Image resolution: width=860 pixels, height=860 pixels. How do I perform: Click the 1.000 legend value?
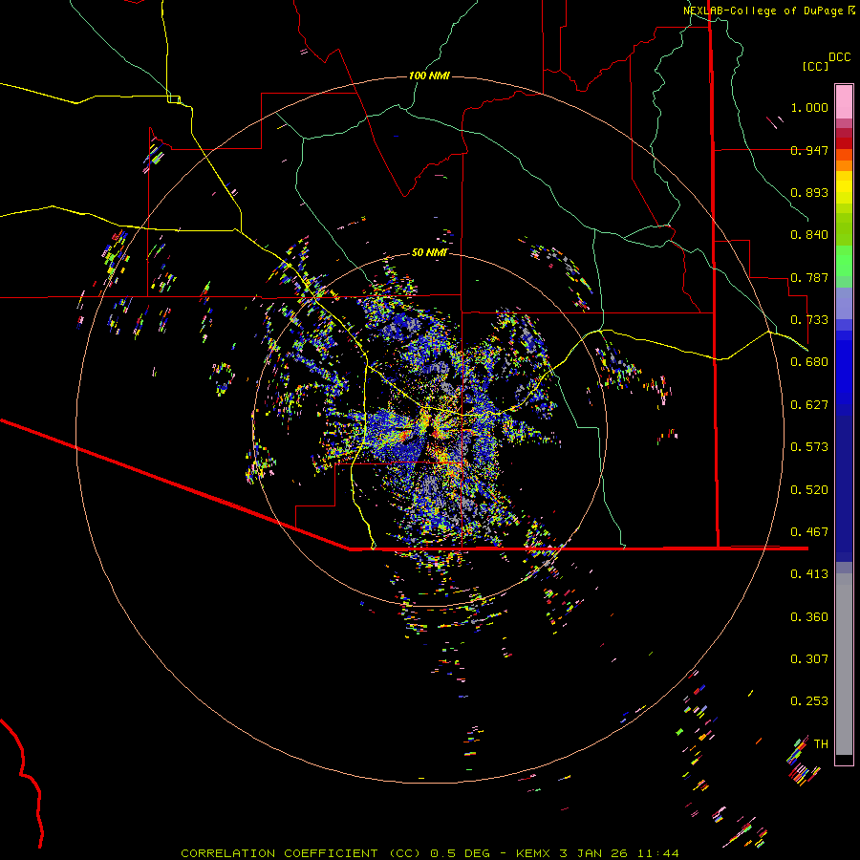(x=809, y=107)
